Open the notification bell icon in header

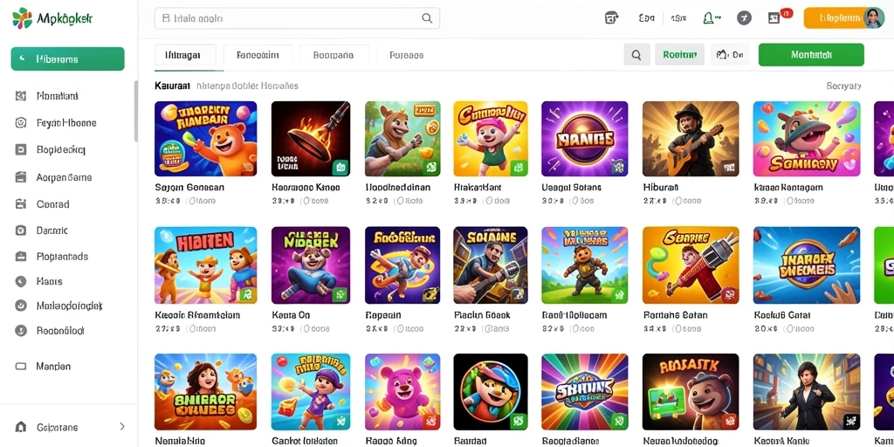[709, 18]
